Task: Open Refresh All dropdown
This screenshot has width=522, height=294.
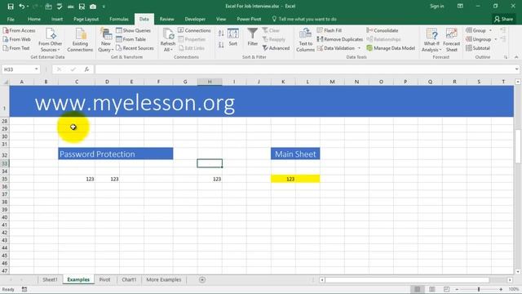Action: [168, 50]
